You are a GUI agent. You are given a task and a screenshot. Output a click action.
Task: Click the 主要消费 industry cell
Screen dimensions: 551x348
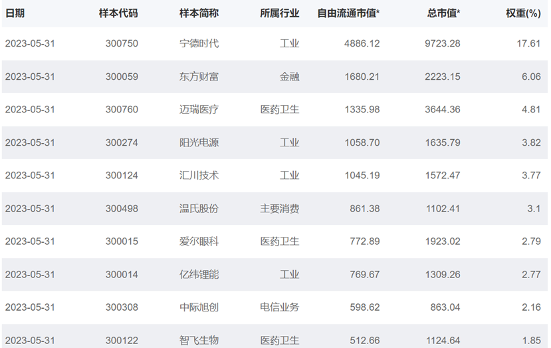pyautogui.click(x=279, y=209)
